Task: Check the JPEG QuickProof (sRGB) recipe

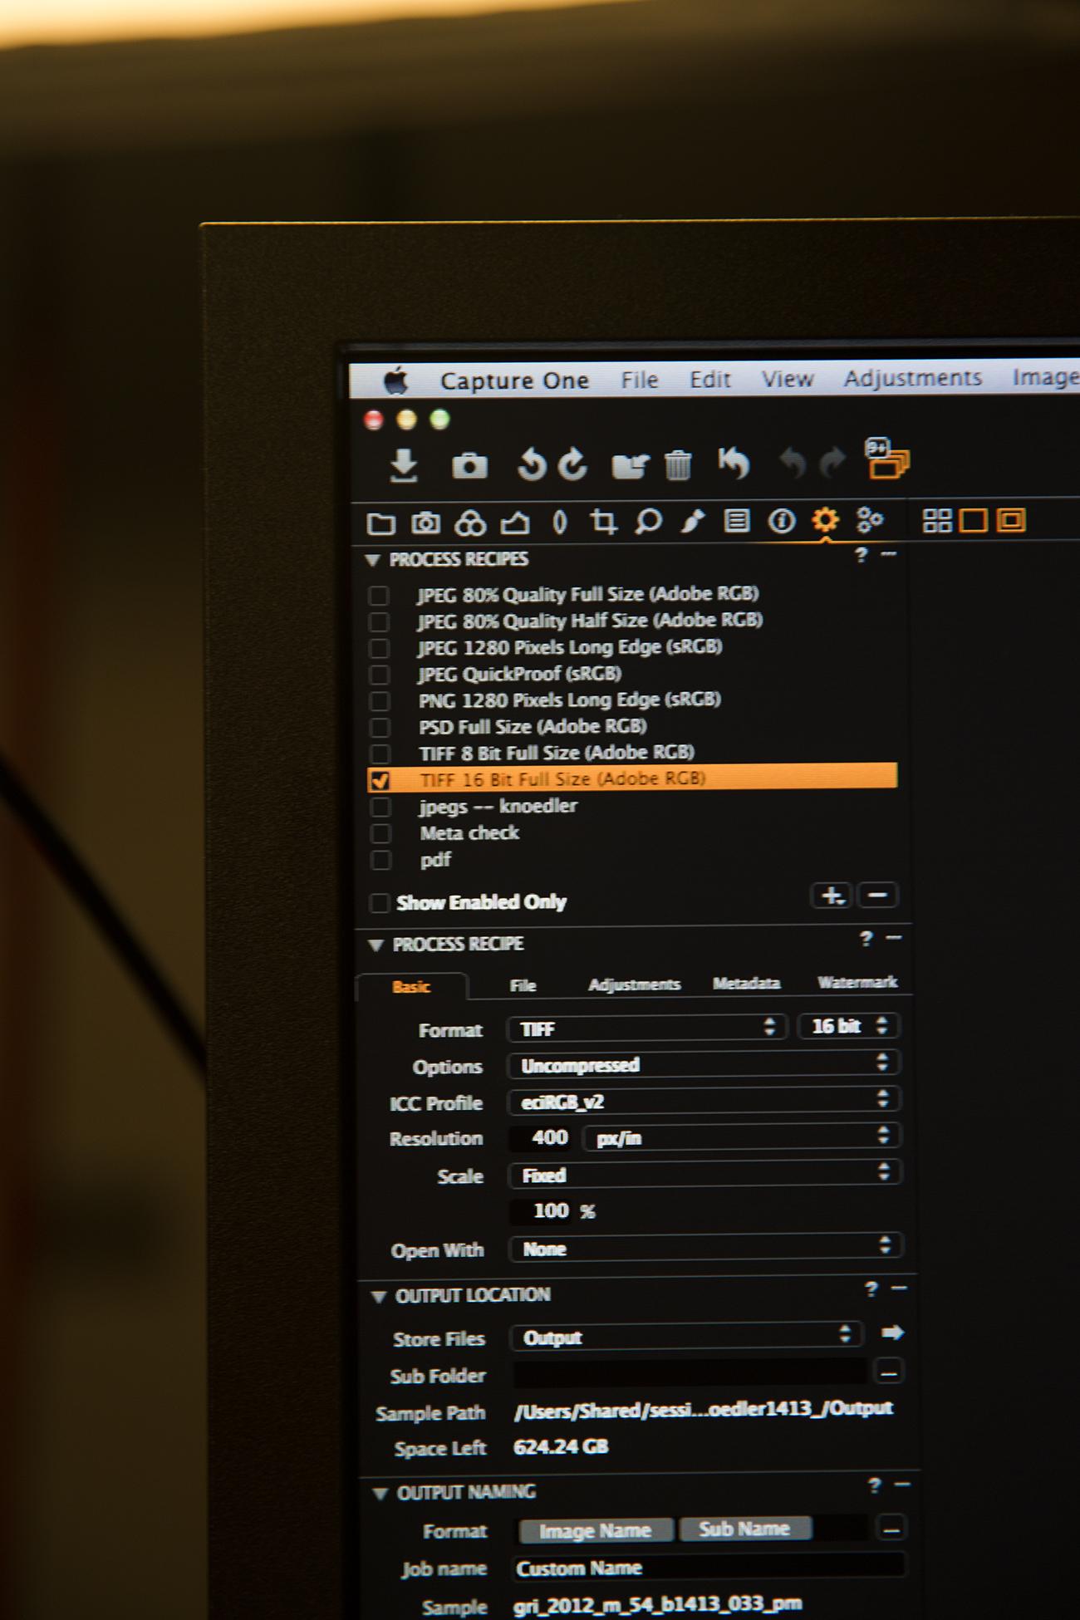Action: pos(379,675)
